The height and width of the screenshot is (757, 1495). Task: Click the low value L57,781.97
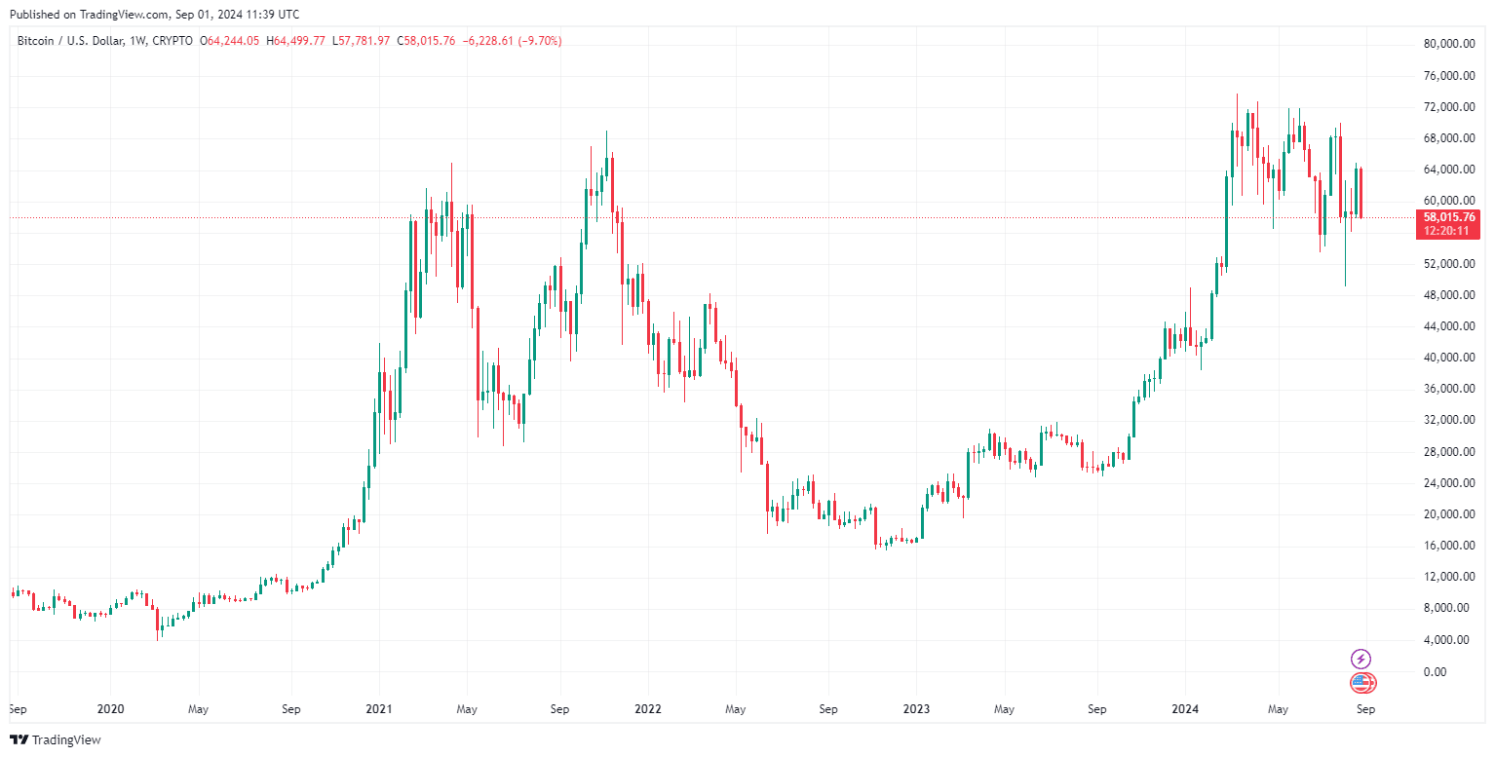point(362,41)
